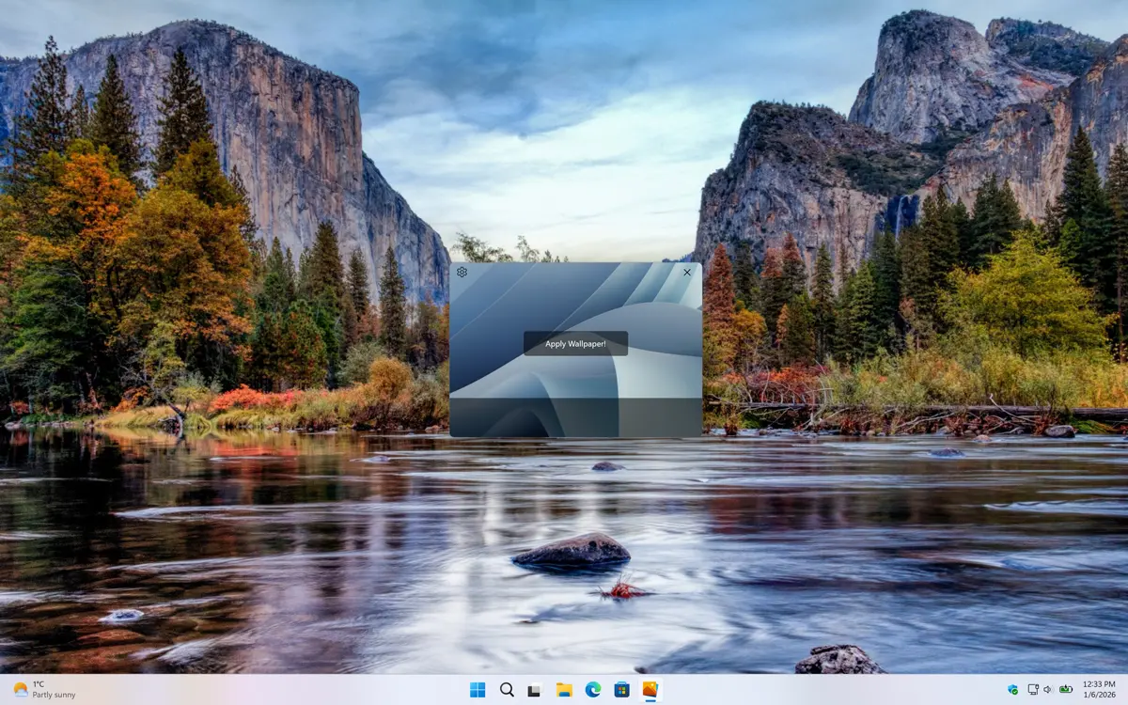
Task: Click the volume speaker tray icon
Action: [x=1048, y=690]
